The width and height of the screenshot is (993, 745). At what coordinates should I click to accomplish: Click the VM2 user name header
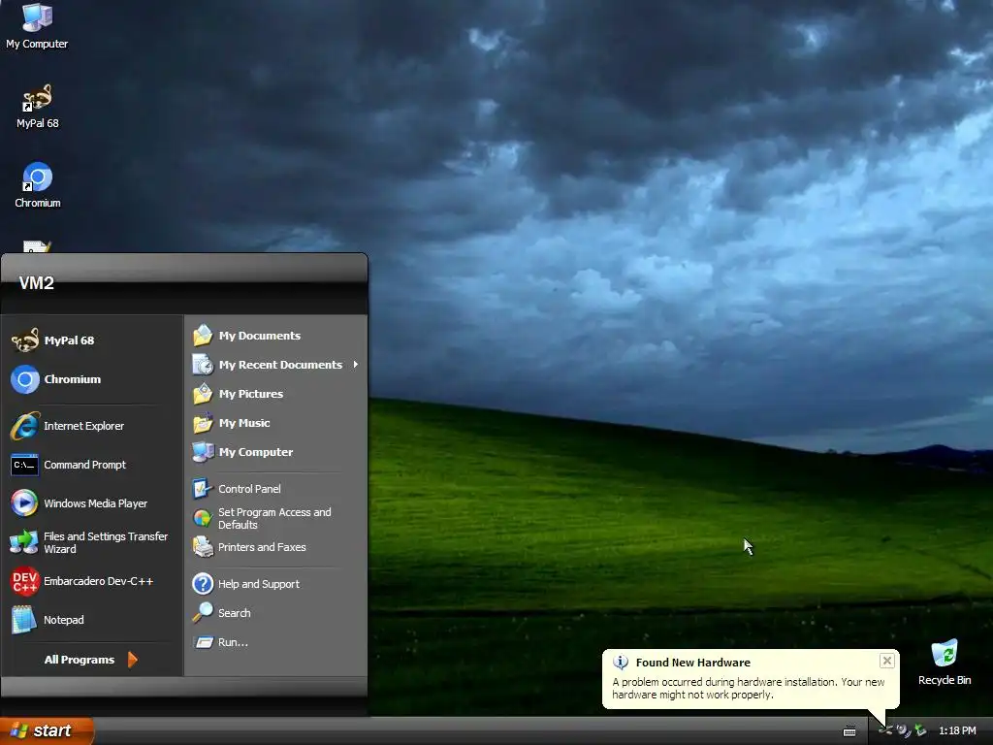pos(36,282)
